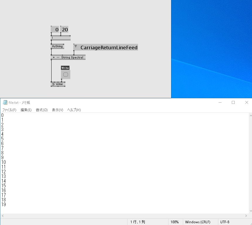Click the file.txt - メモ帳 window title

(19, 102)
